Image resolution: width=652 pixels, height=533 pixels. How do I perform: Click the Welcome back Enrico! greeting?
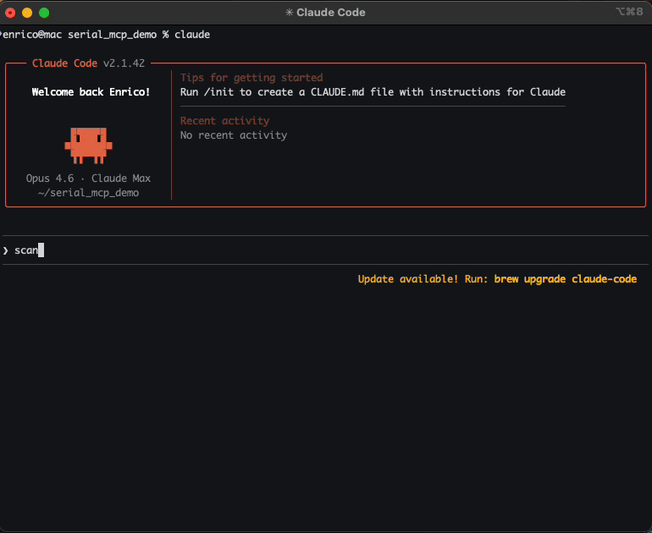pyautogui.click(x=91, y=92)
